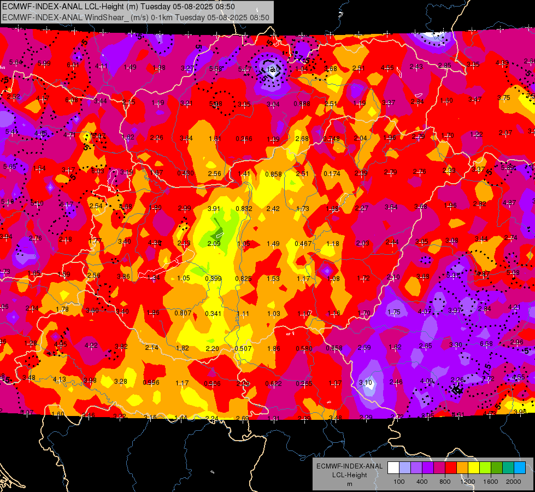
Task: Click the grid value 0.430
Action: coord(186,173)
